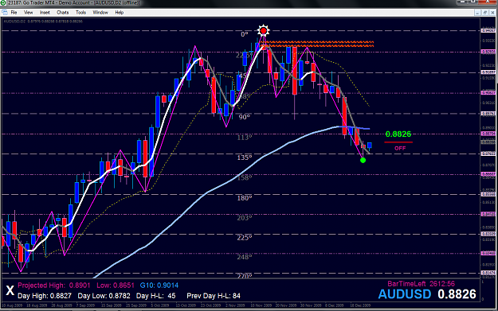
Task: Restore the inner AUDUSD chart window
Action: point(485,13)
